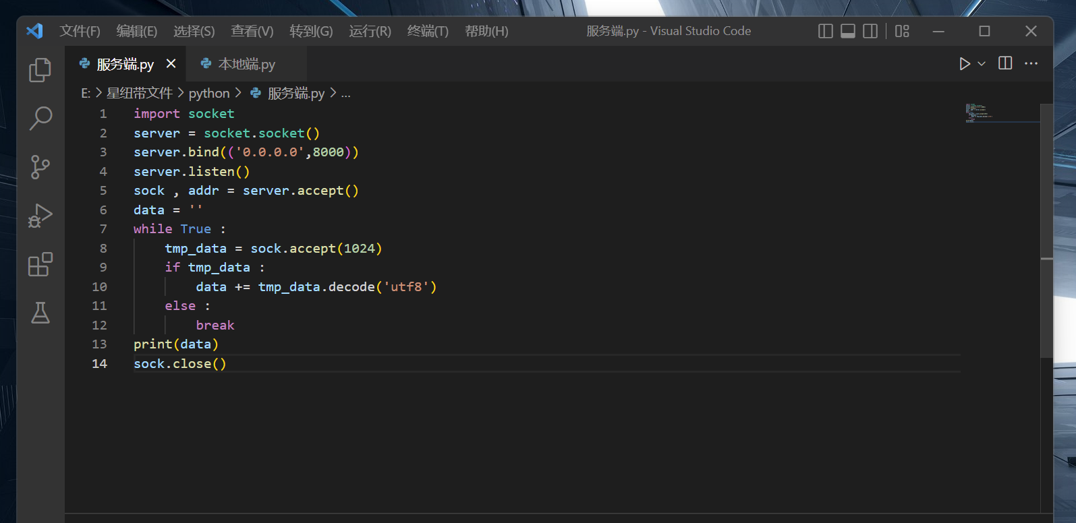1076x523 pixels.
Task: Click the 'break' statement
Action: 215,326
